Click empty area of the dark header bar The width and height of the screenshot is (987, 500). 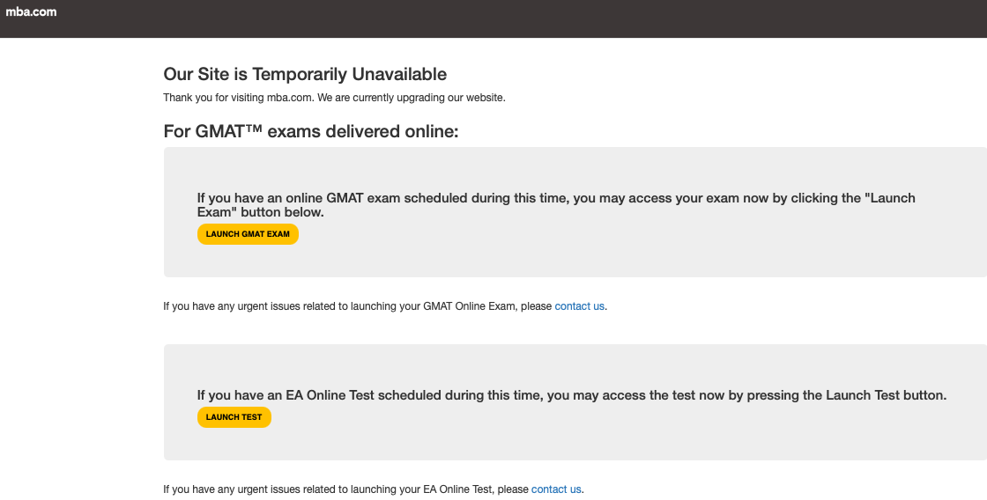coord(529,18)
